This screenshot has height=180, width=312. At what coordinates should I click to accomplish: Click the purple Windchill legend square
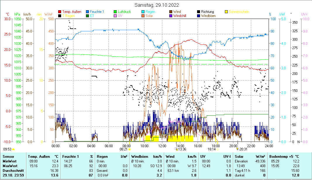click(170, 16)
